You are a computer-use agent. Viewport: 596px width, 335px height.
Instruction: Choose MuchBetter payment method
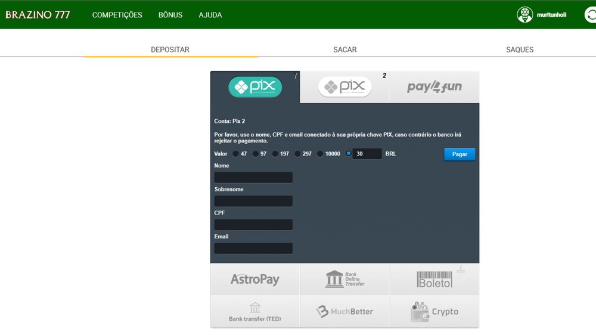[x=344, y=311]
